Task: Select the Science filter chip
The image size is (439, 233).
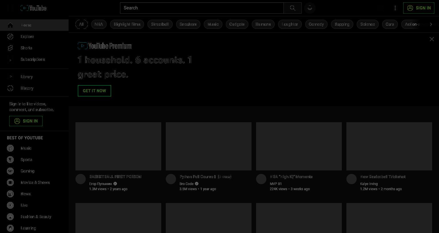Action: [368, 24]
